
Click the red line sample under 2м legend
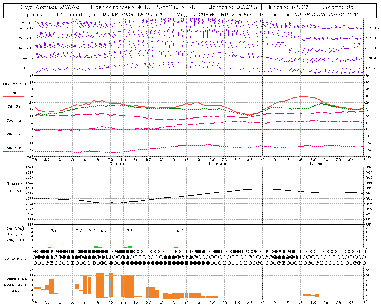[14, 97]
